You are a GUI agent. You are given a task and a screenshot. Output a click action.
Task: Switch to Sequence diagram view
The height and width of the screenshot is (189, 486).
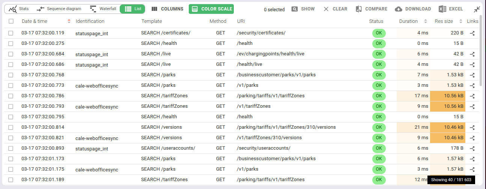pos(59,9)
